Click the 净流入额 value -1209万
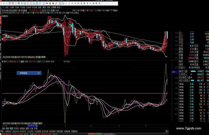Screen dimensions: 209x135 click(201, 71)
